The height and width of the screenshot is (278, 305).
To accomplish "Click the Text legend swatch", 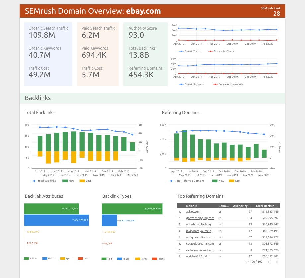I will click(104, 259).
